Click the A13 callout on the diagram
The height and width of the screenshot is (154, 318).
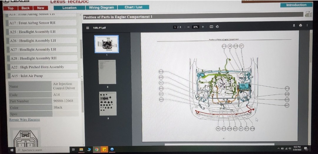pos(287,88)
